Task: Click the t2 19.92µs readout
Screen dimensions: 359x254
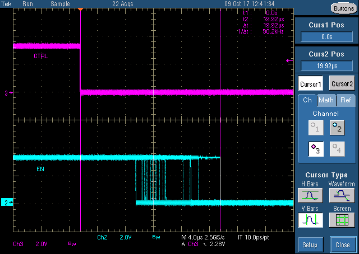Action: (263, 19)
